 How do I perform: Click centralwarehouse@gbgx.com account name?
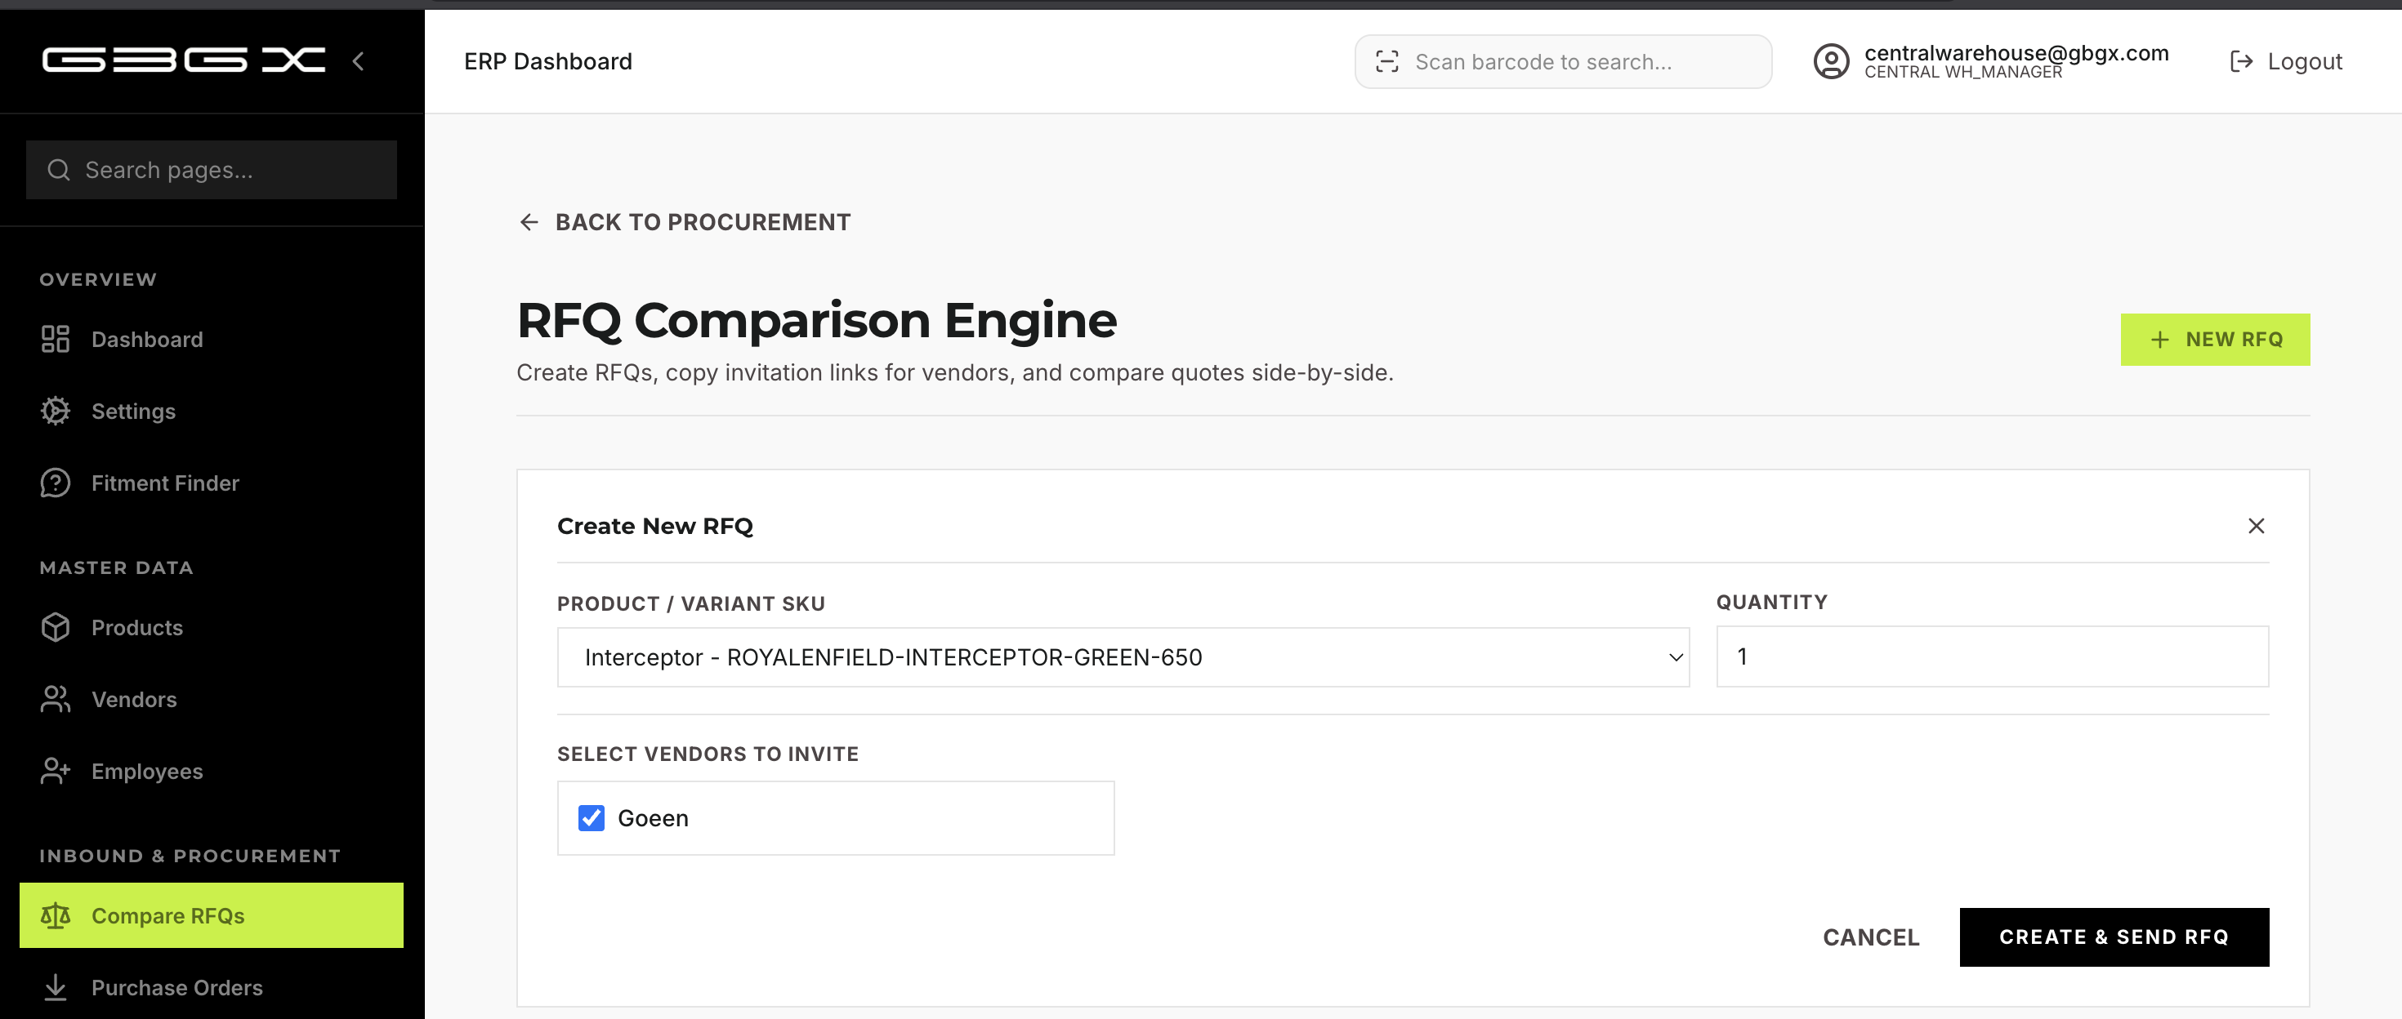click(x=2016, y=53)
